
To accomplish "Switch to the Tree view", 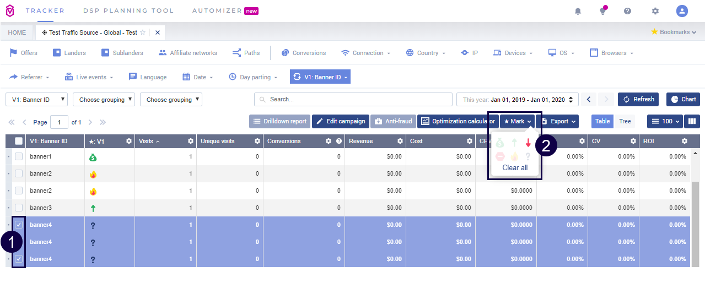I will click(x=625, y=121).
